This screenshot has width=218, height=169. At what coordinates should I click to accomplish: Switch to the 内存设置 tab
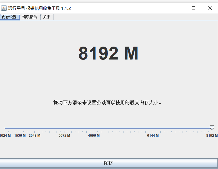(x=10, y=17)
